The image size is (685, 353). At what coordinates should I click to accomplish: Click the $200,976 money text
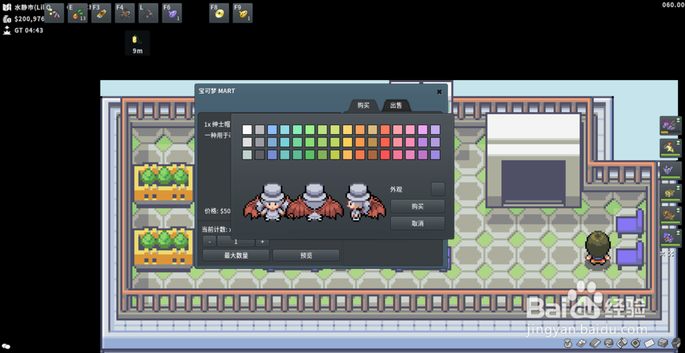coord(29,19)
